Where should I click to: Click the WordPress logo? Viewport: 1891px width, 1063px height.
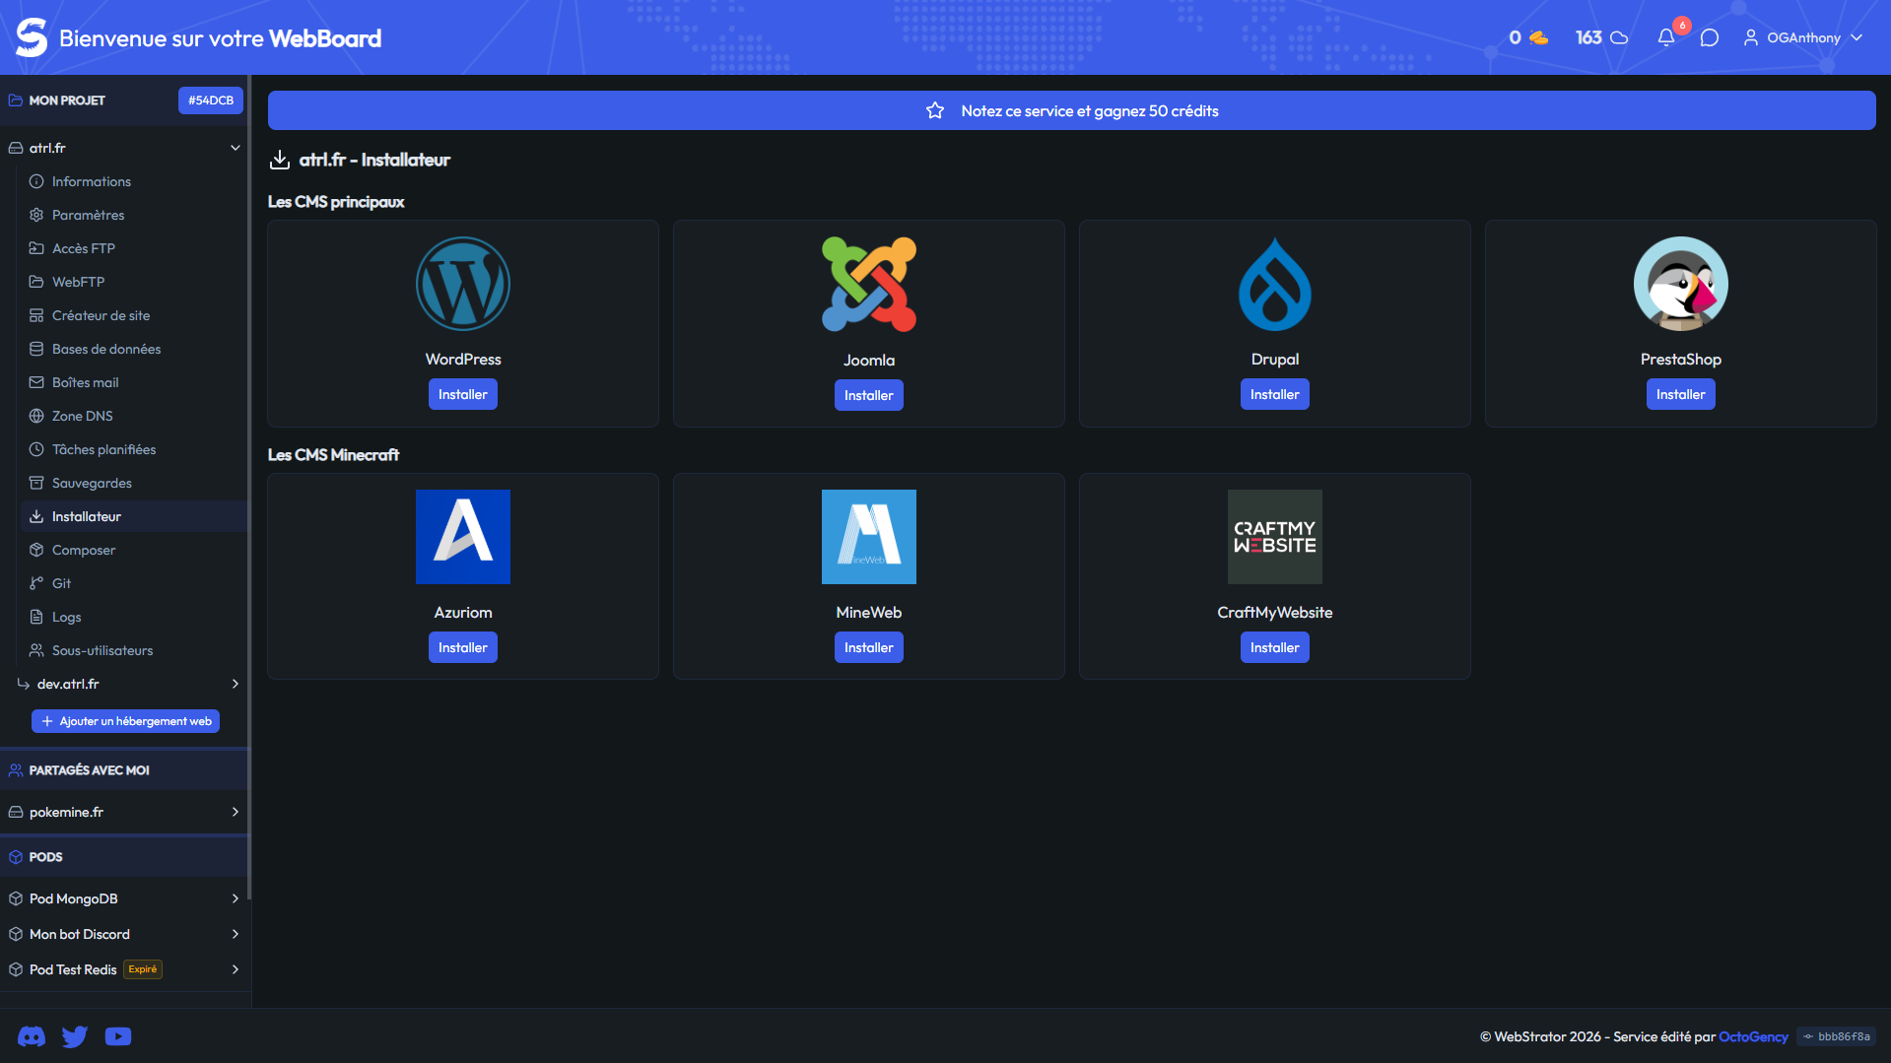point(463,284)
